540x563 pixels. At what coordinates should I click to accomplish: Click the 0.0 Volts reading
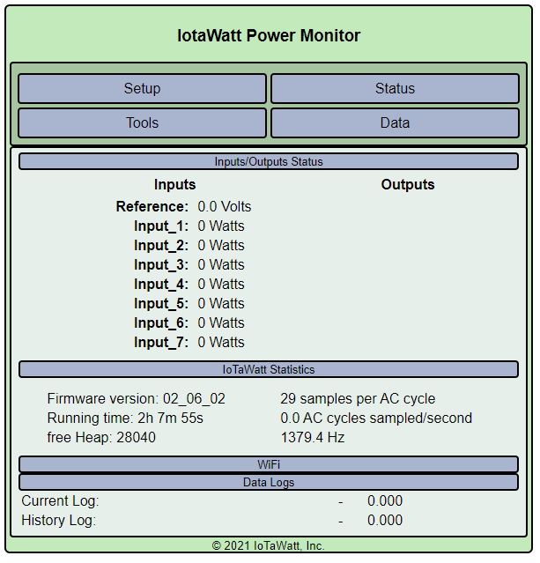point(225,207)
